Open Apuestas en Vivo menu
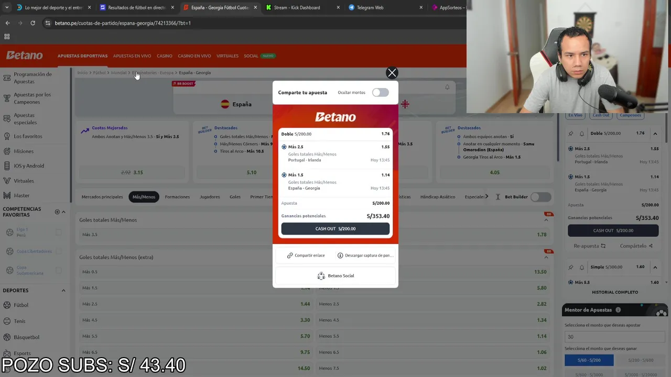This screenshot has width=671, height=377. point(132,56)
